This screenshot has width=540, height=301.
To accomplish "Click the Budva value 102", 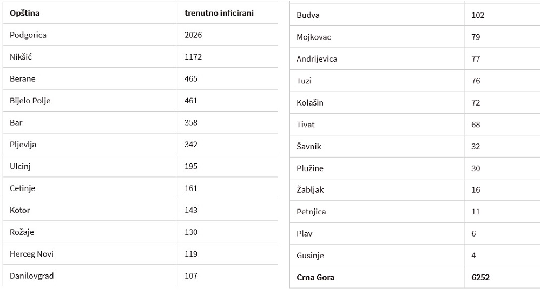I will [478, 15].
